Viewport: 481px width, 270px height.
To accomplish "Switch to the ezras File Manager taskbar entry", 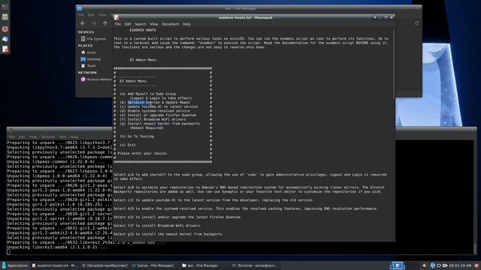I will coord(153,265).
